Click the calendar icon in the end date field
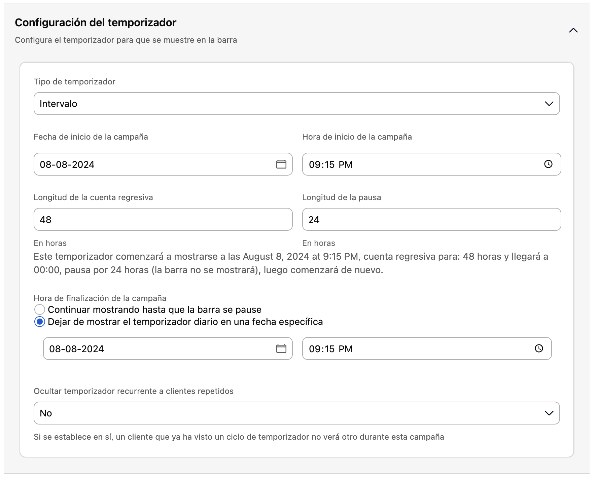Image resolution: width=597 pixels, height=479 pixels. 282,349
